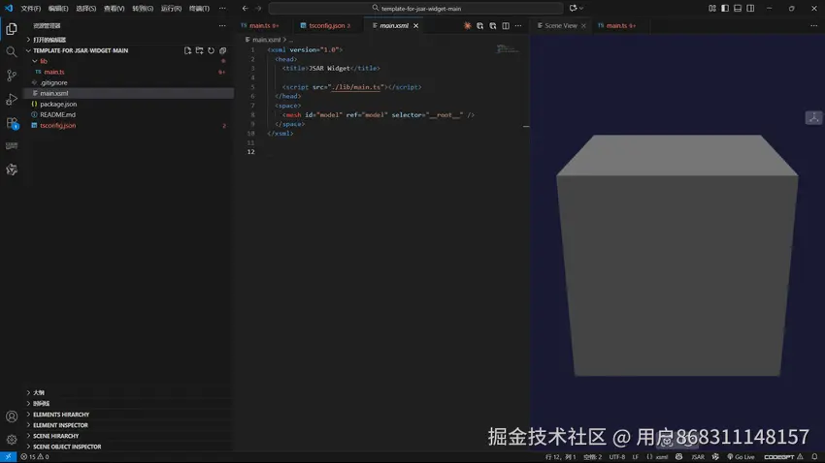Open the Go (G) menu
This screenshot has height=463, width=825.
coord(143,9)
